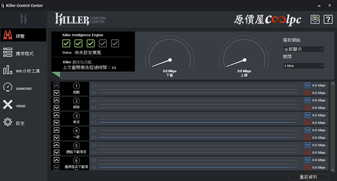Viewport: 337px width, 181px height.
Task: Toggle the fourth Killer Intelligence Engine checkbox
Action: [103, 44]
